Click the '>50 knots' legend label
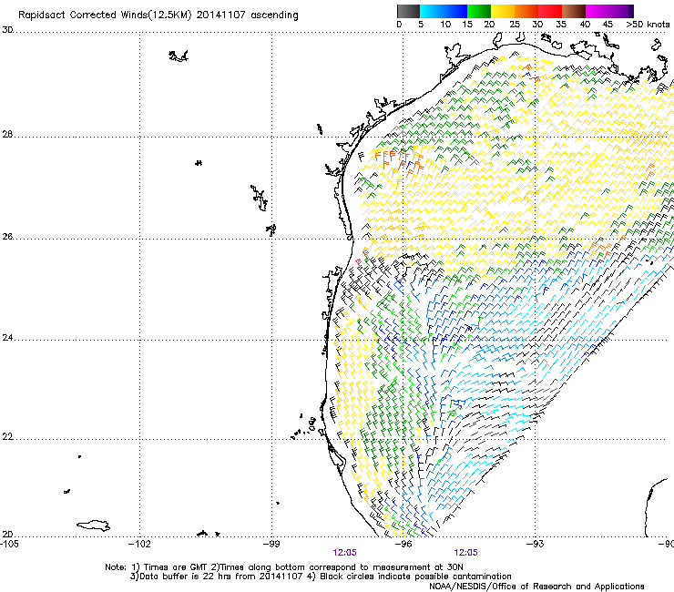The height and width of the screenshot is (592, 674). point(648,25)
